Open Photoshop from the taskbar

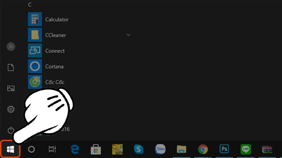click(224, 149)
